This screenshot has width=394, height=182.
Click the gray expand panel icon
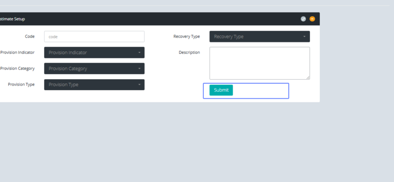tap(303, 19)
